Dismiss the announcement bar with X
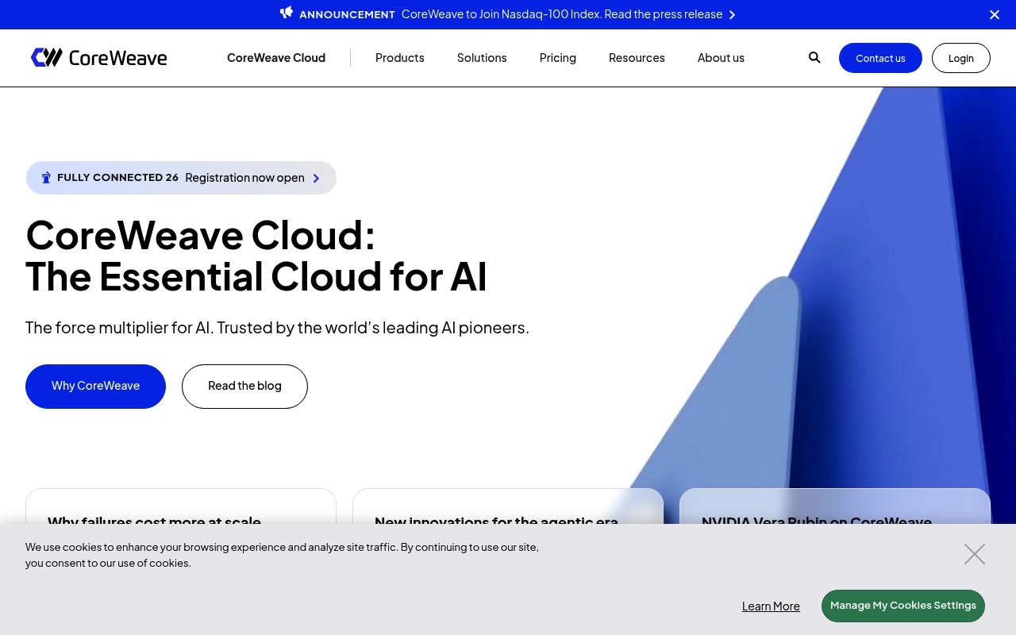This screenshot has width=1016, height=635. (x=995, y=14)
